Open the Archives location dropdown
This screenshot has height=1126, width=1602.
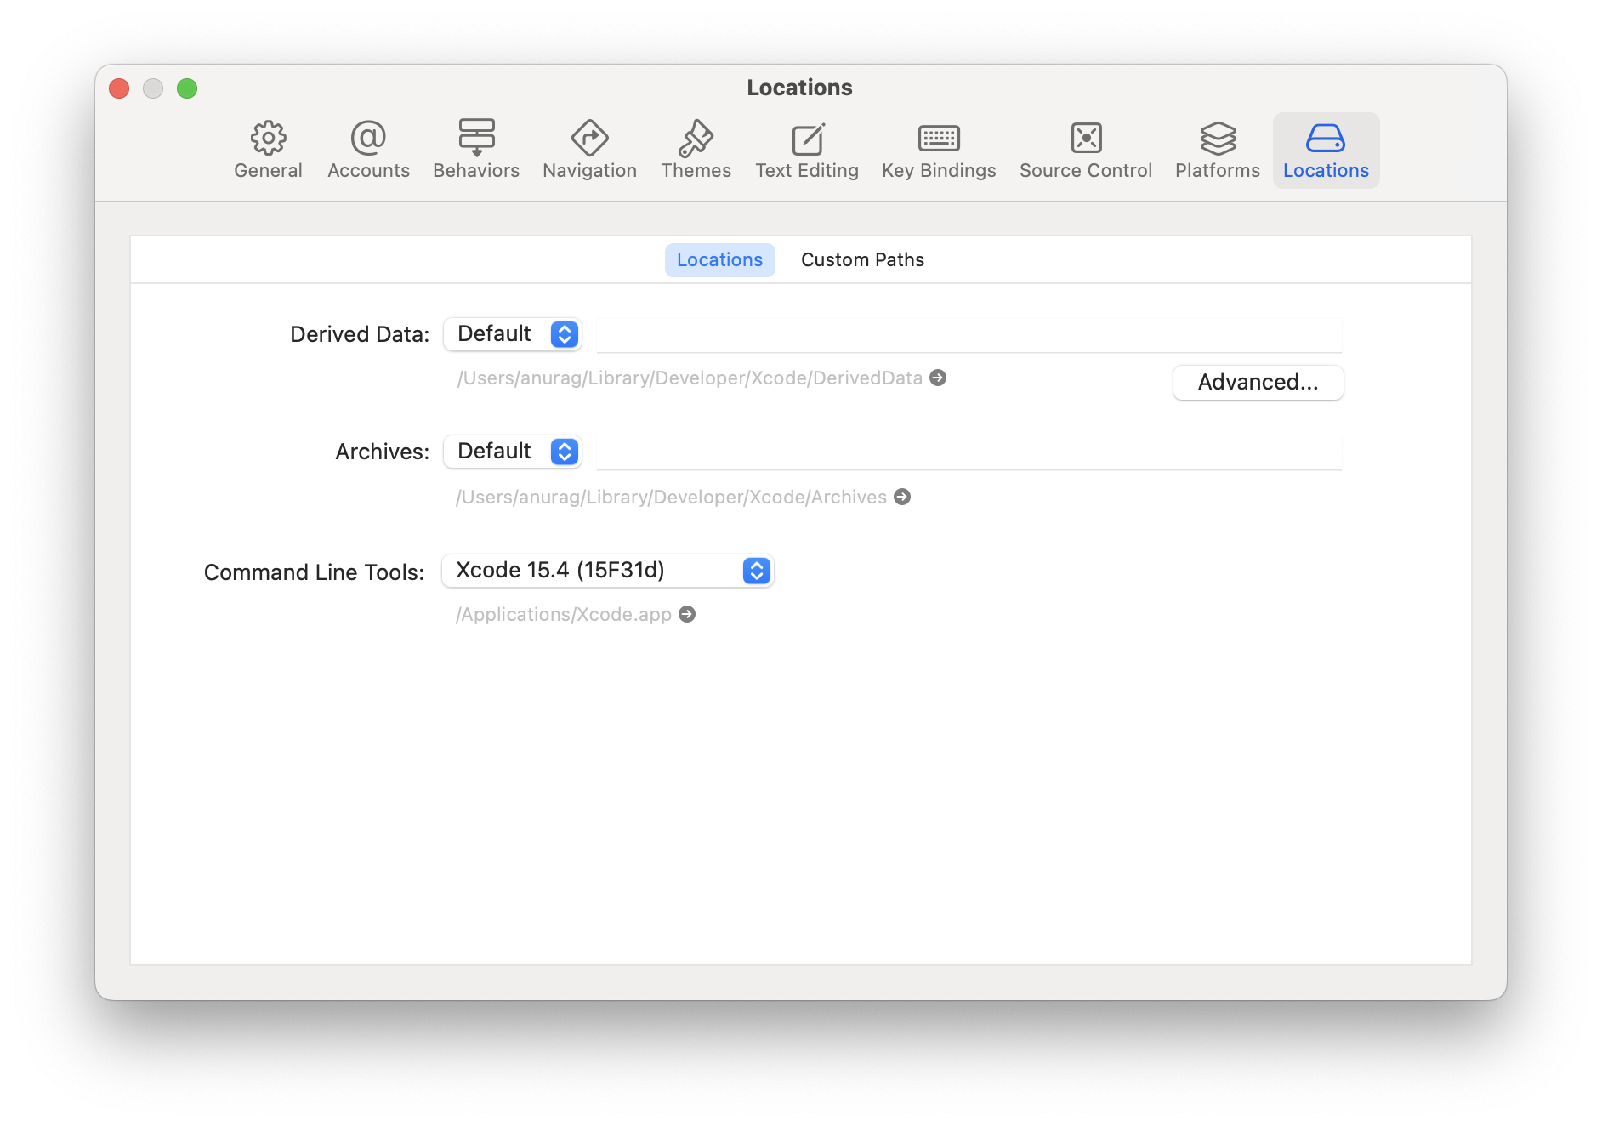click(511, 452)
